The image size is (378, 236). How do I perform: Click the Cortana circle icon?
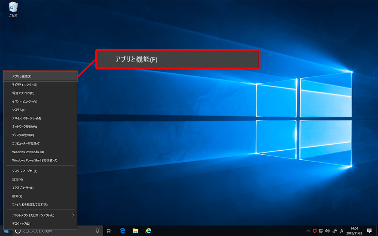18,231
